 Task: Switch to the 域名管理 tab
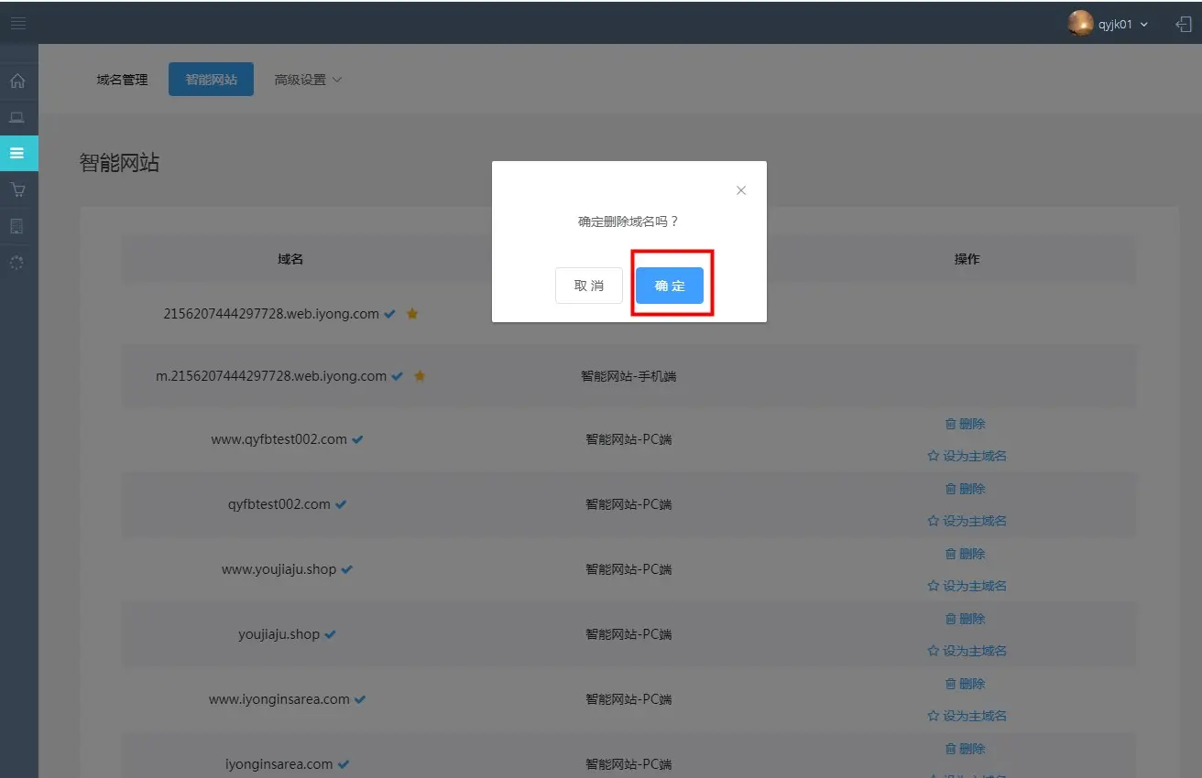click(122, 80)
